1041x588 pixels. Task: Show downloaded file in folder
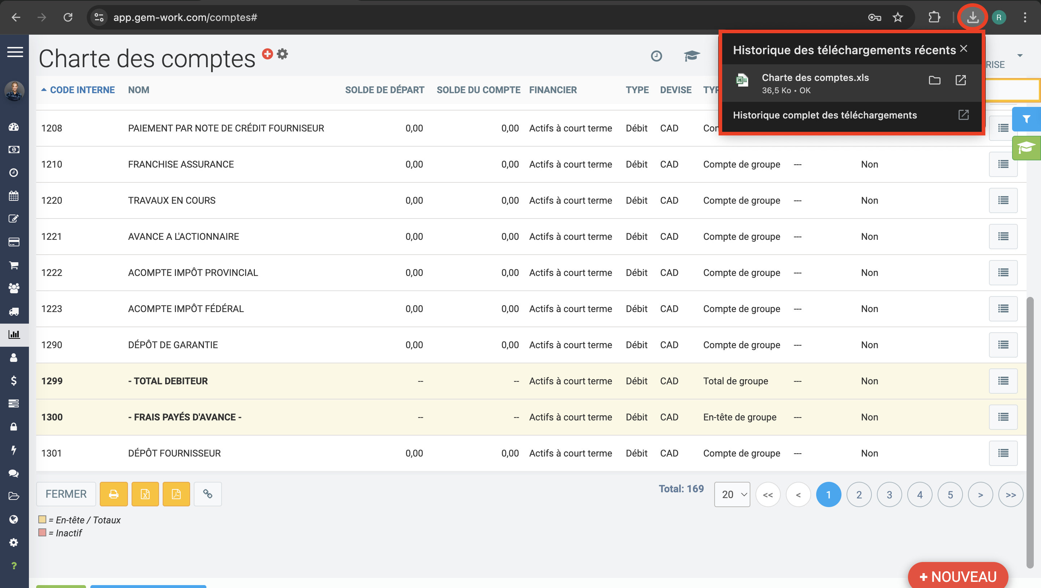click(934, 81)
